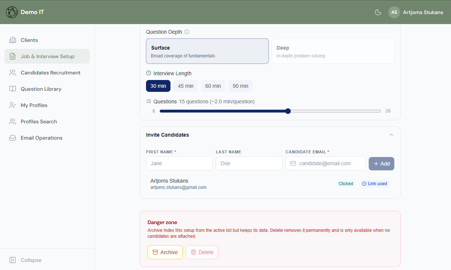Open Clients in the sidebar
451x270 pixels.
tap(47, 40)
